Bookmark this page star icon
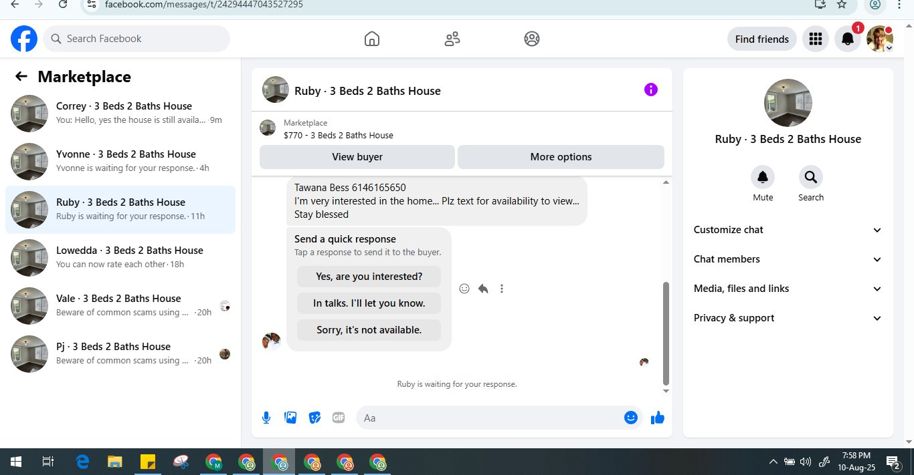Screen dimensions: 914x475 [842, 4]
